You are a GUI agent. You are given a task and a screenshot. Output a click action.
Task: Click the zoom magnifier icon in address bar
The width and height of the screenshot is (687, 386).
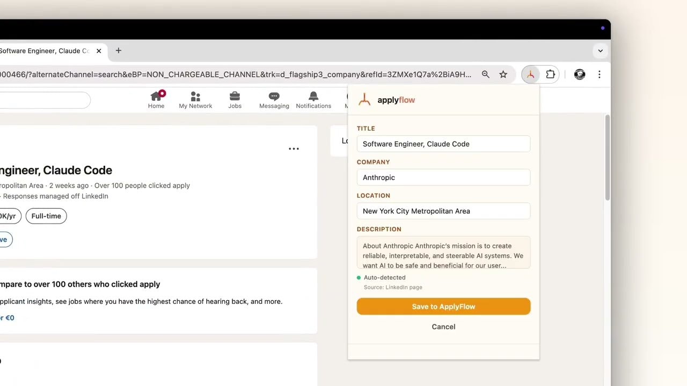[486, 75]
